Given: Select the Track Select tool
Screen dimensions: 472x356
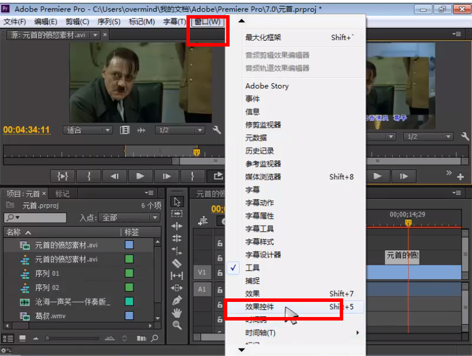Looking at the screenshot, I should point(177,213).
